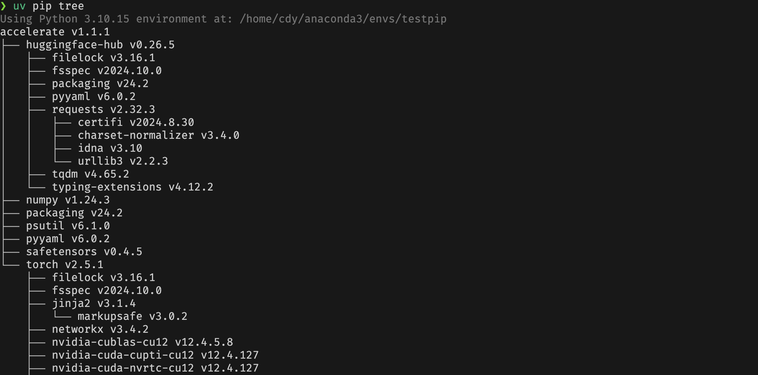Click the green prompt chevron symbol

point(3,6)
